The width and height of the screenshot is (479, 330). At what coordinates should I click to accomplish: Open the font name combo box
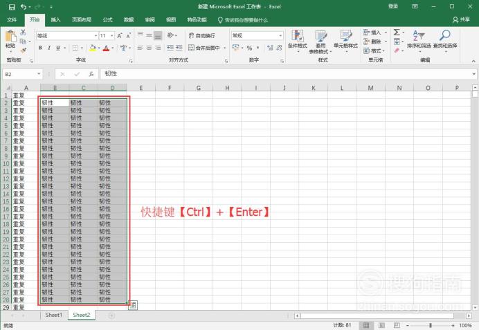click(67, 36)
